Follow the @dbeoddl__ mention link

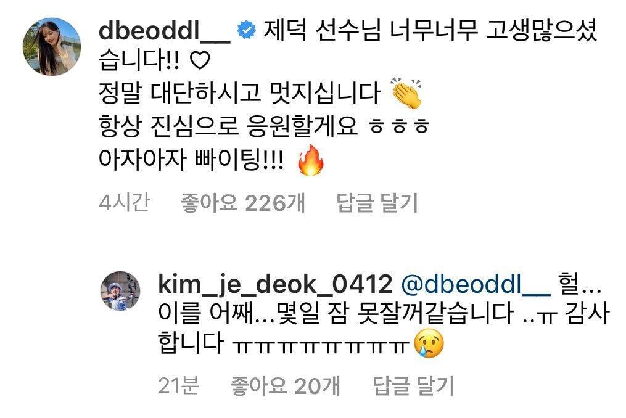476,284
